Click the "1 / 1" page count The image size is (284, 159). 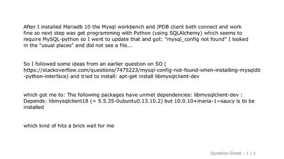[251, 153]
